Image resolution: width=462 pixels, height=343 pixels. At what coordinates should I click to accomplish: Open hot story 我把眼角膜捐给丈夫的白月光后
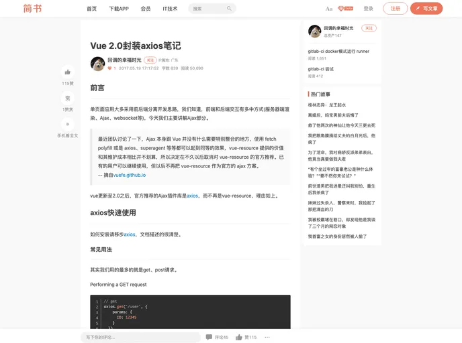tap(342, 139)
